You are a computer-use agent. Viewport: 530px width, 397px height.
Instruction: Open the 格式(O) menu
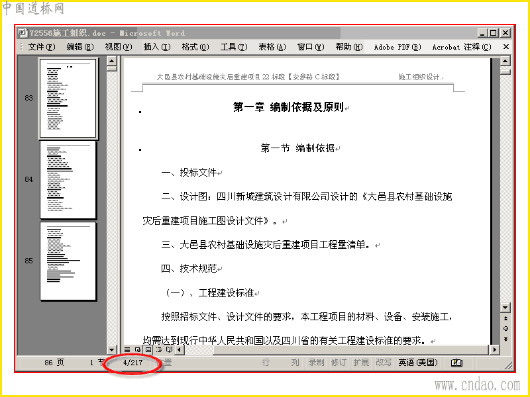195,47
